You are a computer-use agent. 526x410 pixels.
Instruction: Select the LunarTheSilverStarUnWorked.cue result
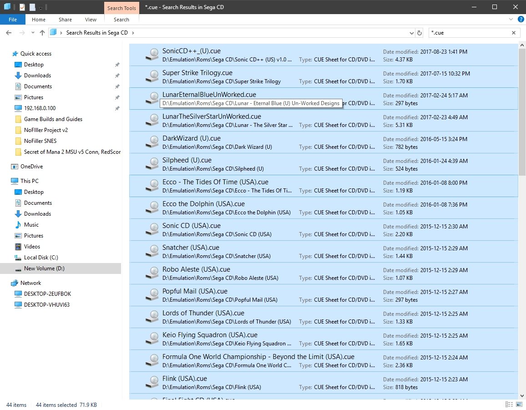324,121
